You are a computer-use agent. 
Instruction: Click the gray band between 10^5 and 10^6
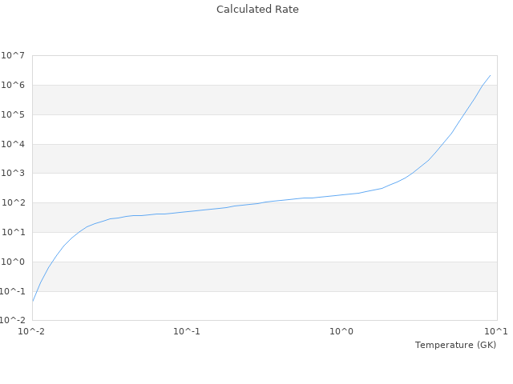point(265,100)
